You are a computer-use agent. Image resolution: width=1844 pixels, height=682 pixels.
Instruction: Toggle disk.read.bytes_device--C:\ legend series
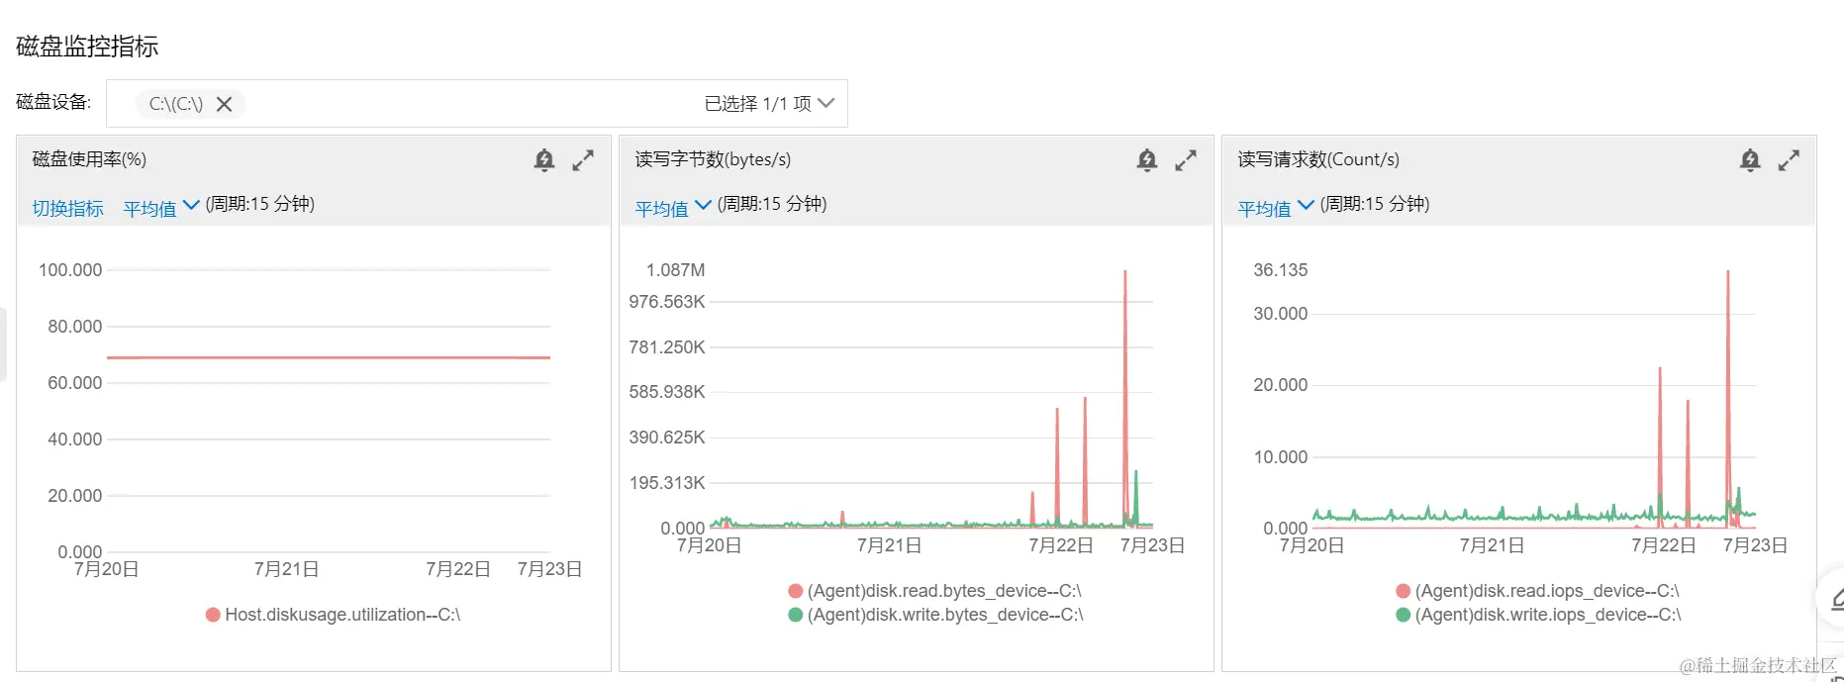[x=934, y=591]
